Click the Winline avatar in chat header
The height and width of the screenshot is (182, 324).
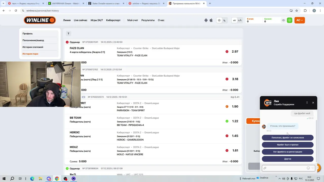click(268, 103)
